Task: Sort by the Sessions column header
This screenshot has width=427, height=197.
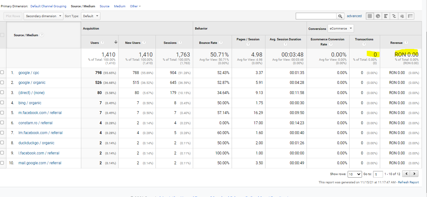Action: 170,43
